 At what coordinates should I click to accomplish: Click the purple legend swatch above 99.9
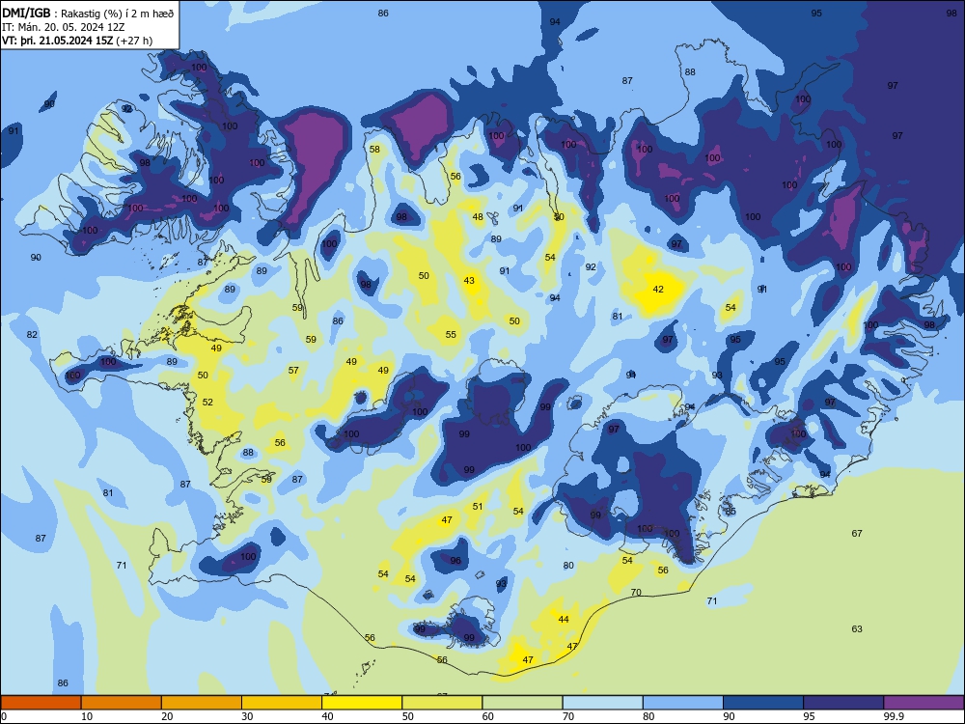point(924,703)
